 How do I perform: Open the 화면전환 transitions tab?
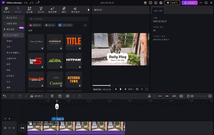tap(52, 10)
